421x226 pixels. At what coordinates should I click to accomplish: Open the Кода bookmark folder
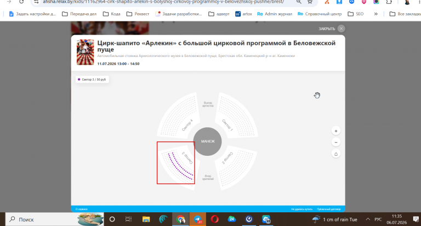tap(112, 14)
